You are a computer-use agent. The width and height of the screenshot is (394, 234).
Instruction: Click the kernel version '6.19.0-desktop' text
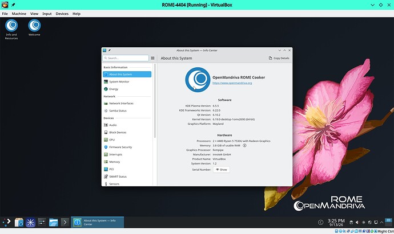coord(234,120)
